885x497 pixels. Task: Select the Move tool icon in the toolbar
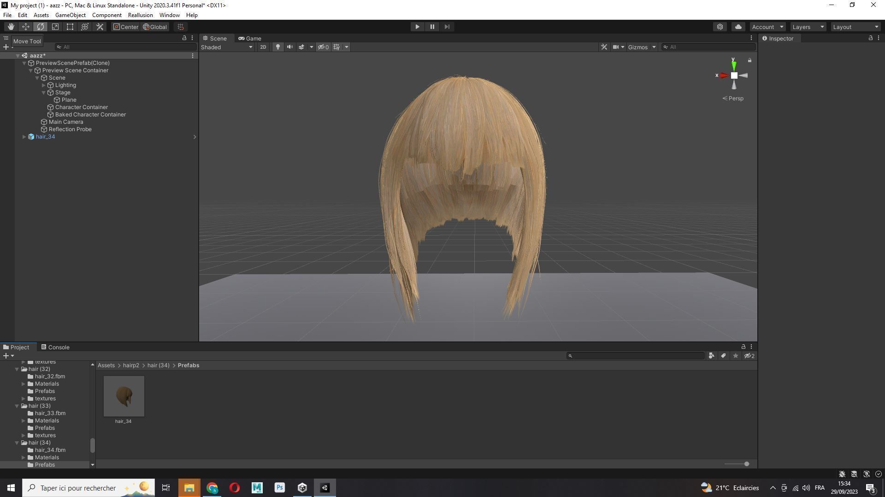(x=25, y=27)
